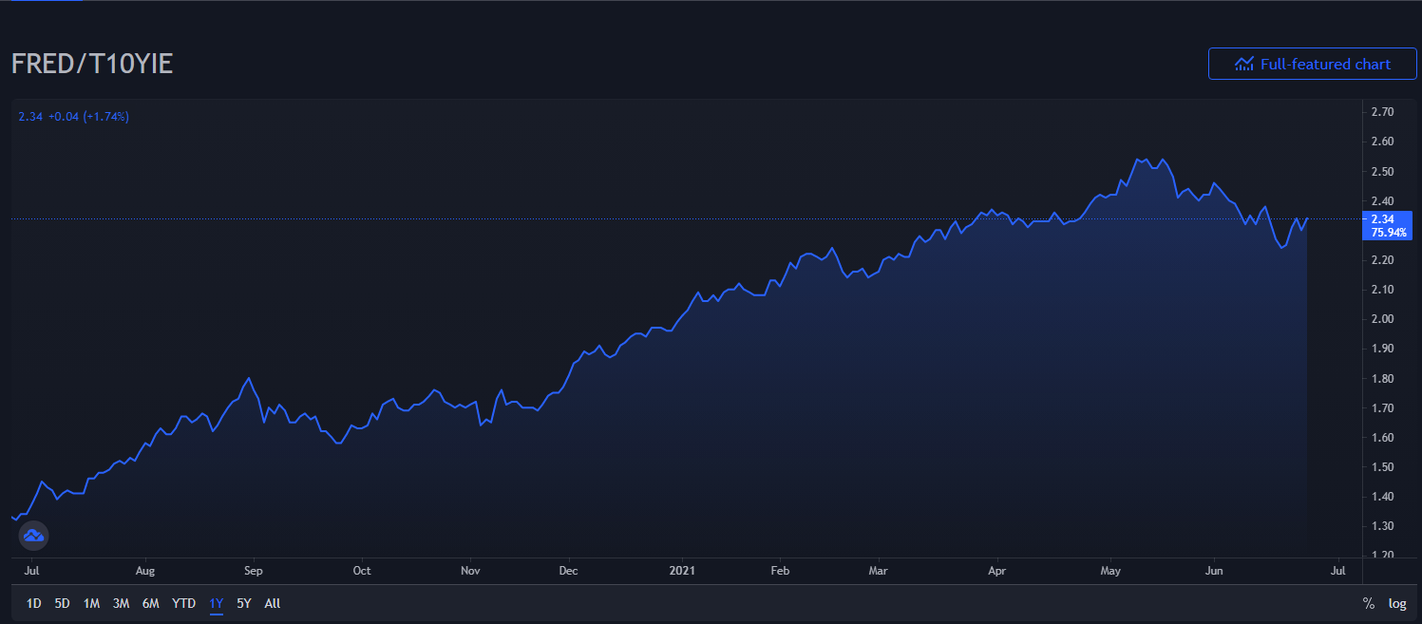Switch to the 5D time range
The image size is (1422, 624).
(x=62, y=603)
